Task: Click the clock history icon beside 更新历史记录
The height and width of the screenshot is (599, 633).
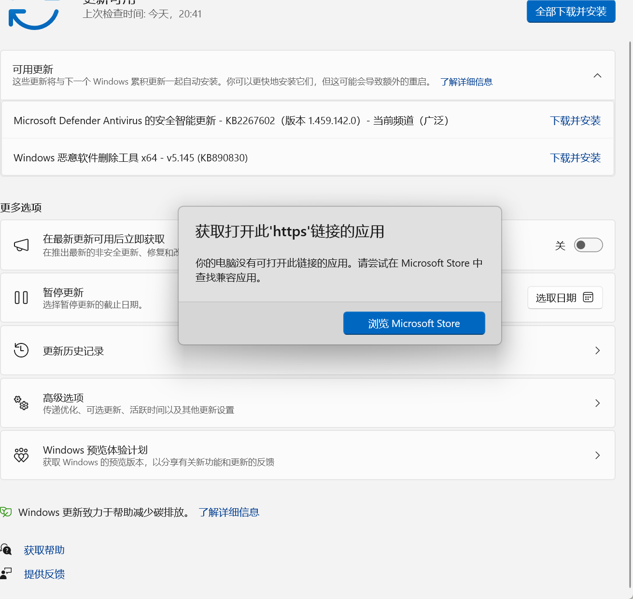Action: 21,350
